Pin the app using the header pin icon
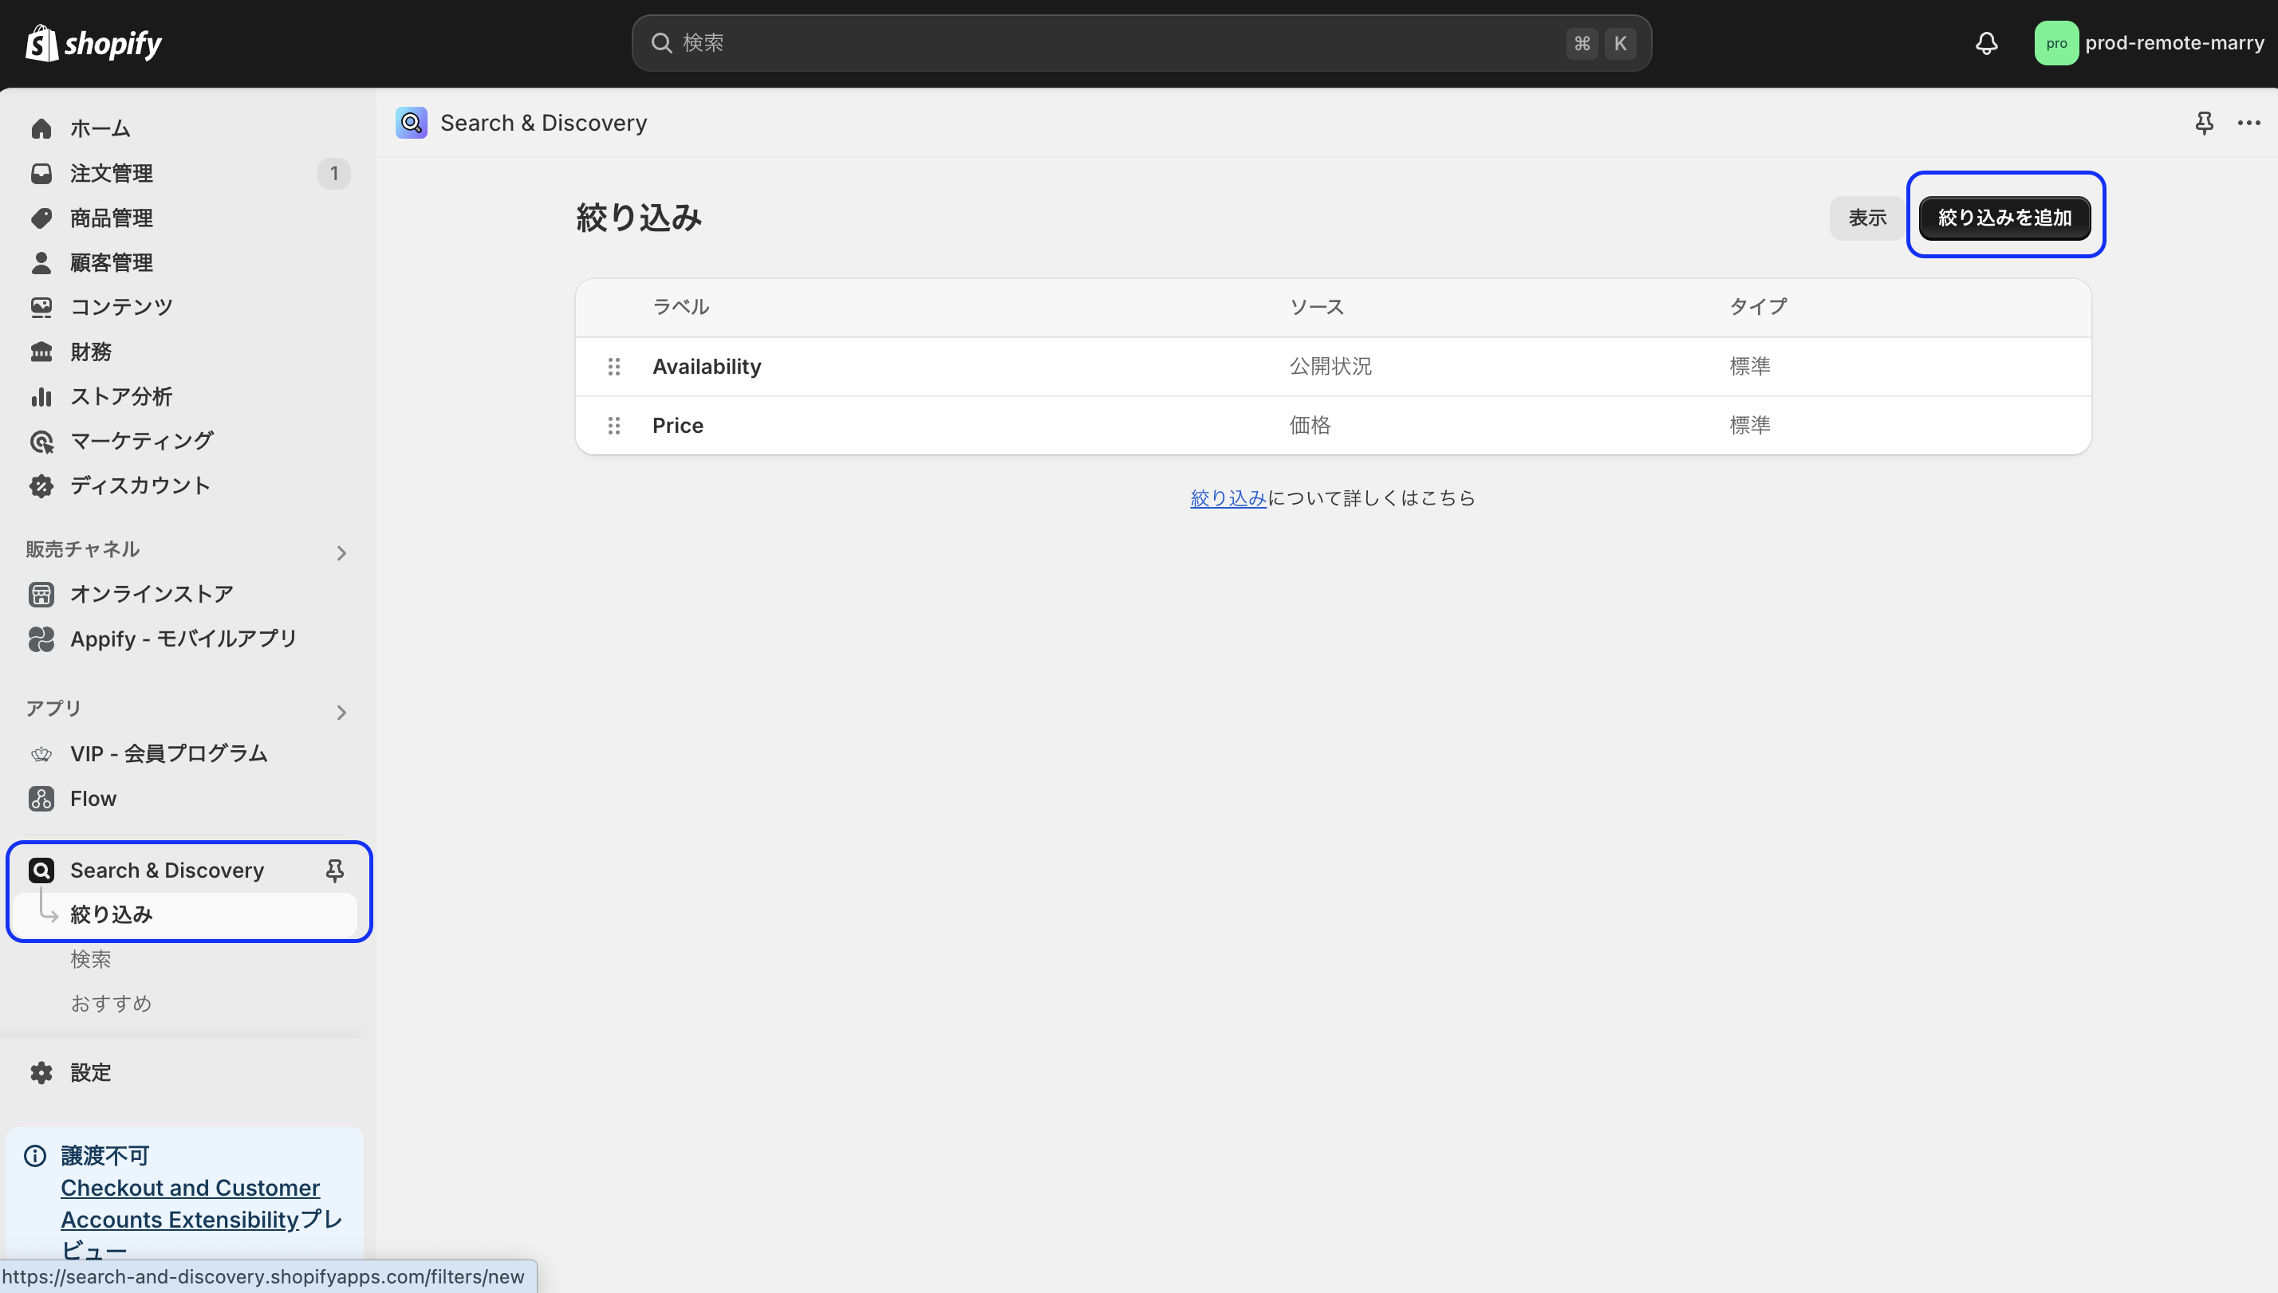The image size is (2278, 1293). [2205, 123]
